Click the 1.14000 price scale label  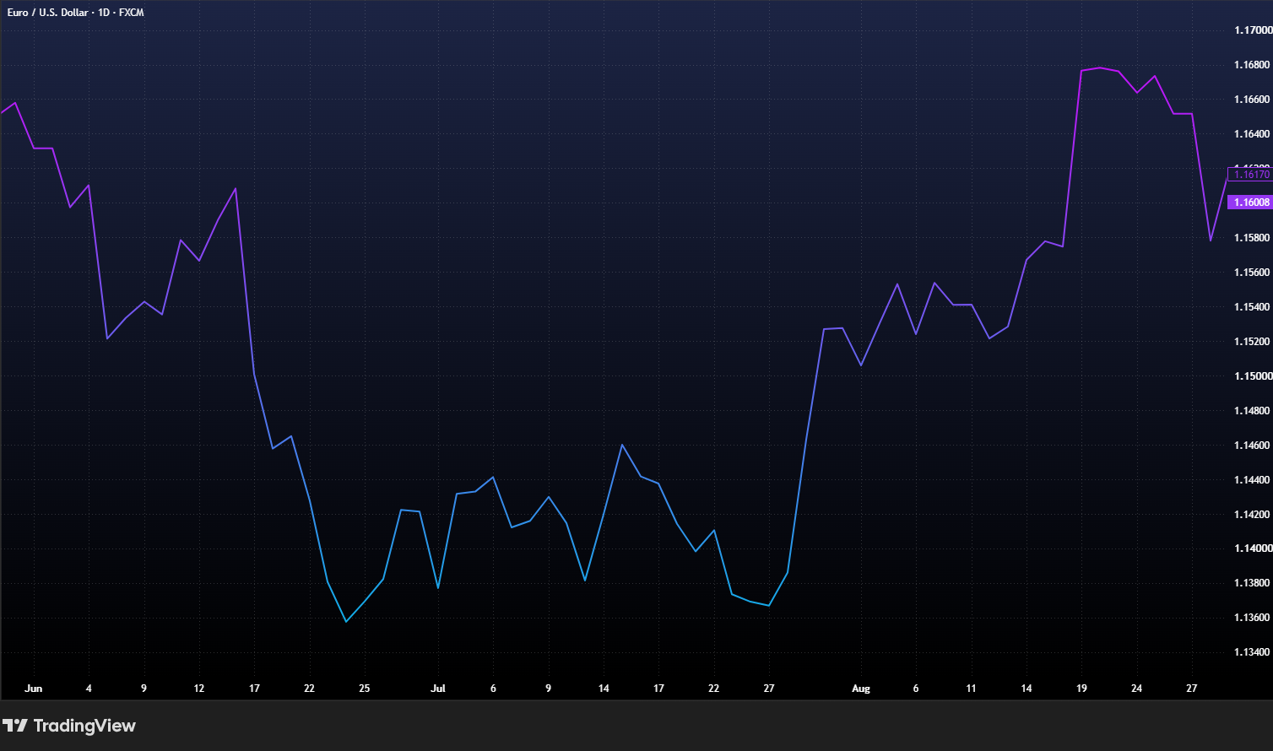pyautogui.click(x=1253, y=548)
